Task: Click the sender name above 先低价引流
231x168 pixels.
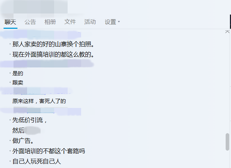Action: (41, 112)
